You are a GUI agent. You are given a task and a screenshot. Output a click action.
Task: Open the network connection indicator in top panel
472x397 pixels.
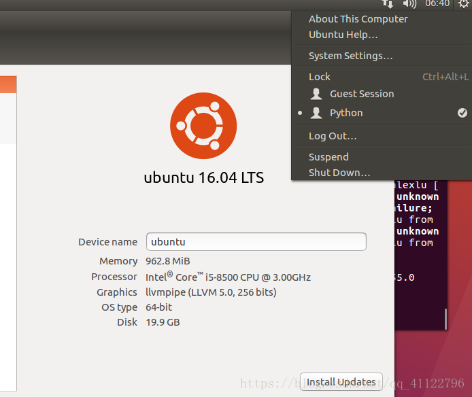[388, 4]
